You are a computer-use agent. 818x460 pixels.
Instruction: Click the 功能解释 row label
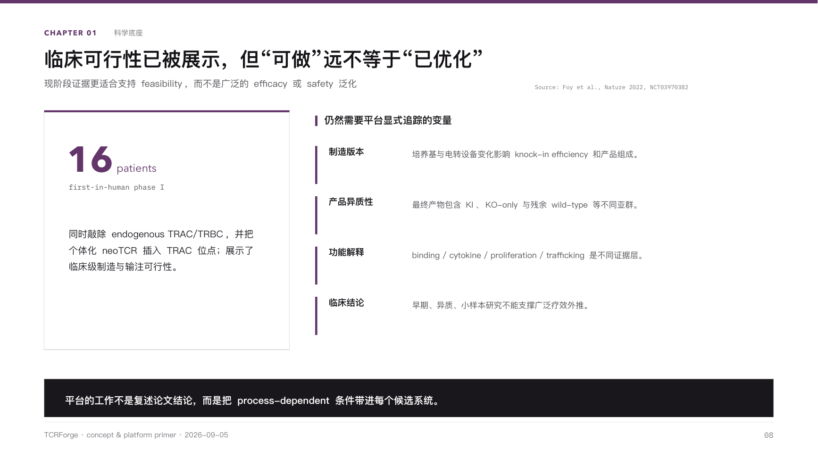(x=346, y=252)
